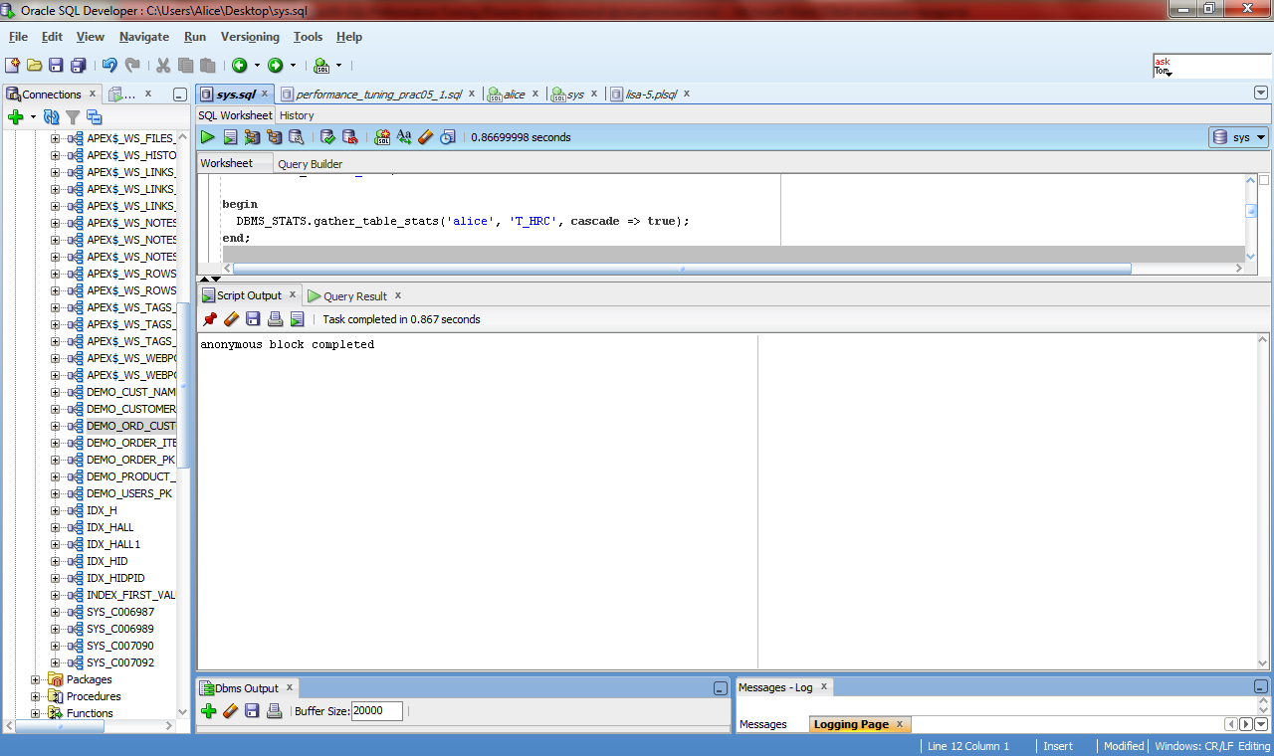The image size is (1274, 756).
Task: Open the Versioning menu
Action: point(250,37)
